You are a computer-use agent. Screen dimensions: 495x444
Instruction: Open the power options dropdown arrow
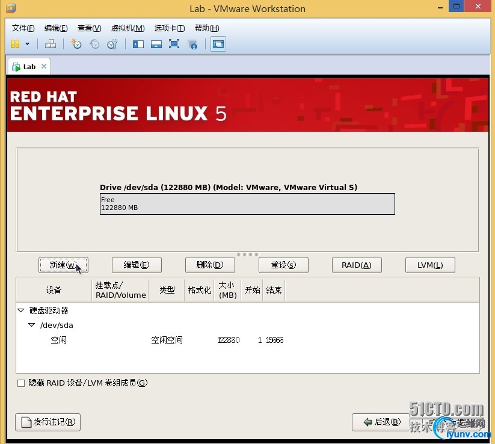(x=28, y=44)
